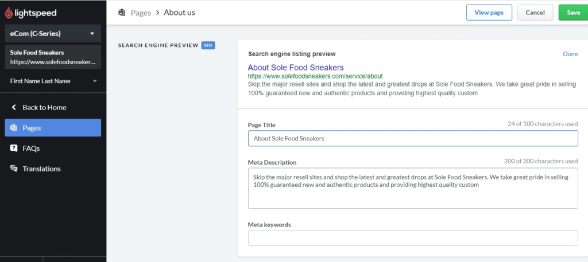Screen dimensions: 588x262
Task: Open the Sole Food Sneakers store selector
Action: (x=53, y=57)
